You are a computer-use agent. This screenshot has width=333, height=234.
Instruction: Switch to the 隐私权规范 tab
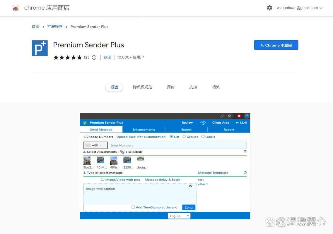click(143, 87)
